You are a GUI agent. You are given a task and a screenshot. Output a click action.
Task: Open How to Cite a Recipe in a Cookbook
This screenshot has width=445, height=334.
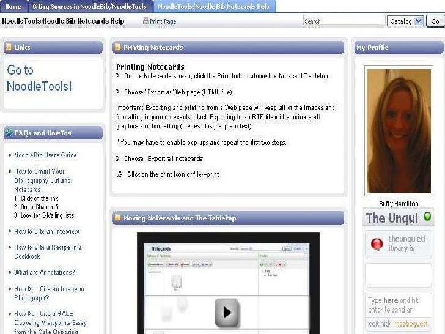click(x=48, y=251)
